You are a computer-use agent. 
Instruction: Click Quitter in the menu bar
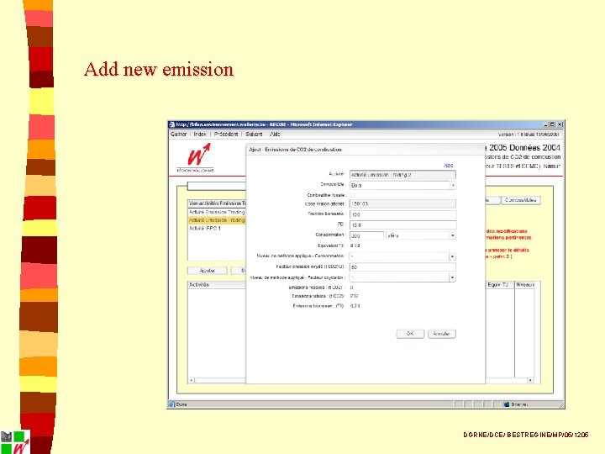pyautogui.click(x=178, y=134)
